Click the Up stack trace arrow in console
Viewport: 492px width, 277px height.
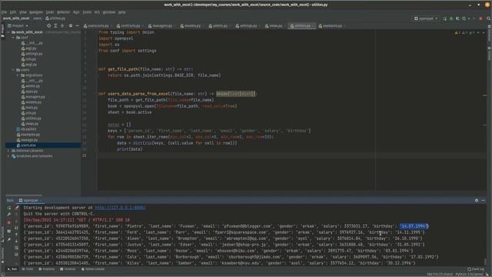pyautogui.click(x=16, y=234)
